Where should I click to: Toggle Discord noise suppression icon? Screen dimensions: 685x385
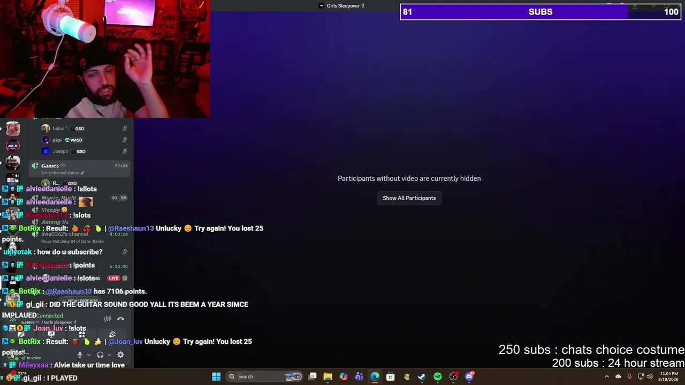click(108, 319)
